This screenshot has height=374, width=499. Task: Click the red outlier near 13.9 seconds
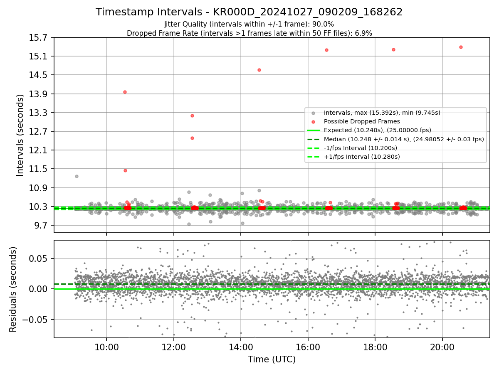tap(125, 92)
